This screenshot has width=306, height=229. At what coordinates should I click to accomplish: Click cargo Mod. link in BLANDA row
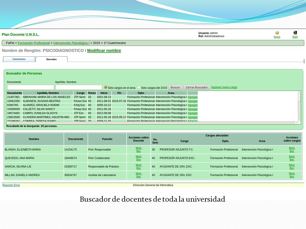click(292, 148)
